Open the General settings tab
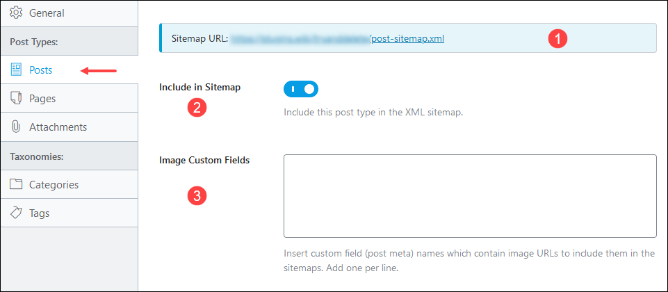Viewport: 668px width, 292px height. click(x=47, y=13)
